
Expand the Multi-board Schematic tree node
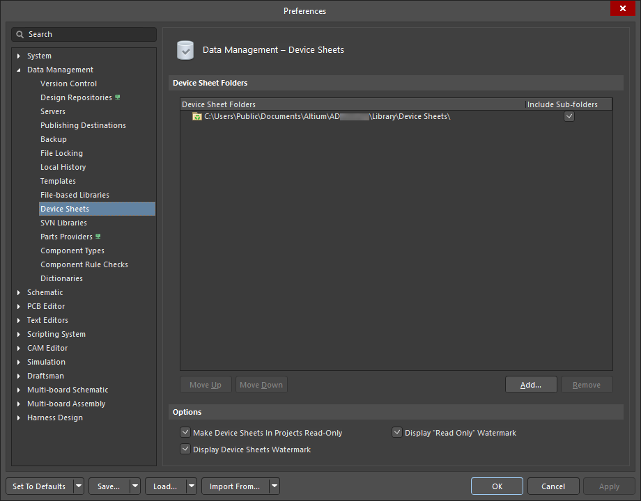(x=18, y=390)
